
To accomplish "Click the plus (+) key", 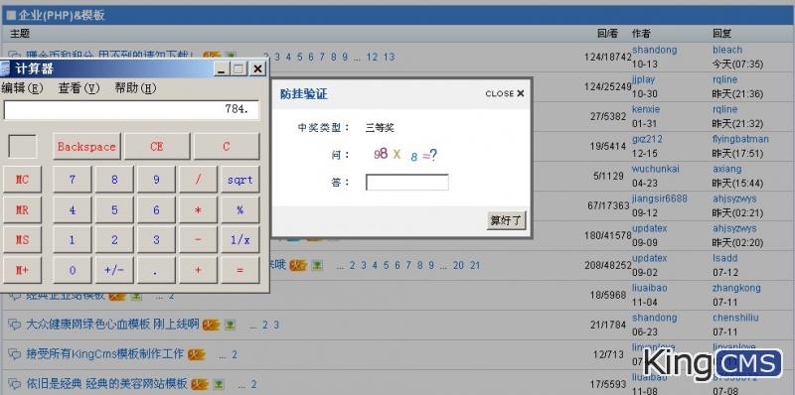I will (x=198, y=270).
